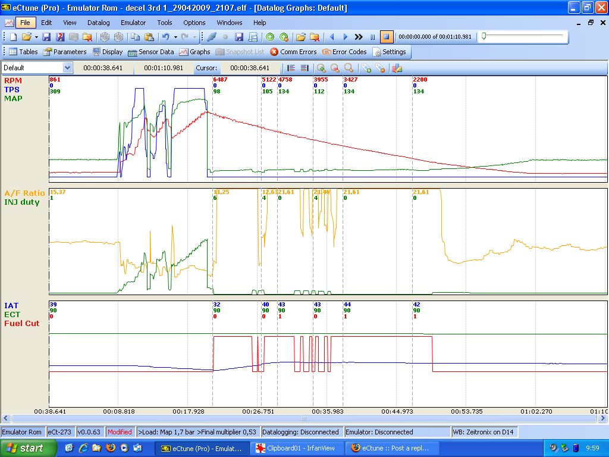Expand the Default graph layout dropdown

click(x=67, y=68)
